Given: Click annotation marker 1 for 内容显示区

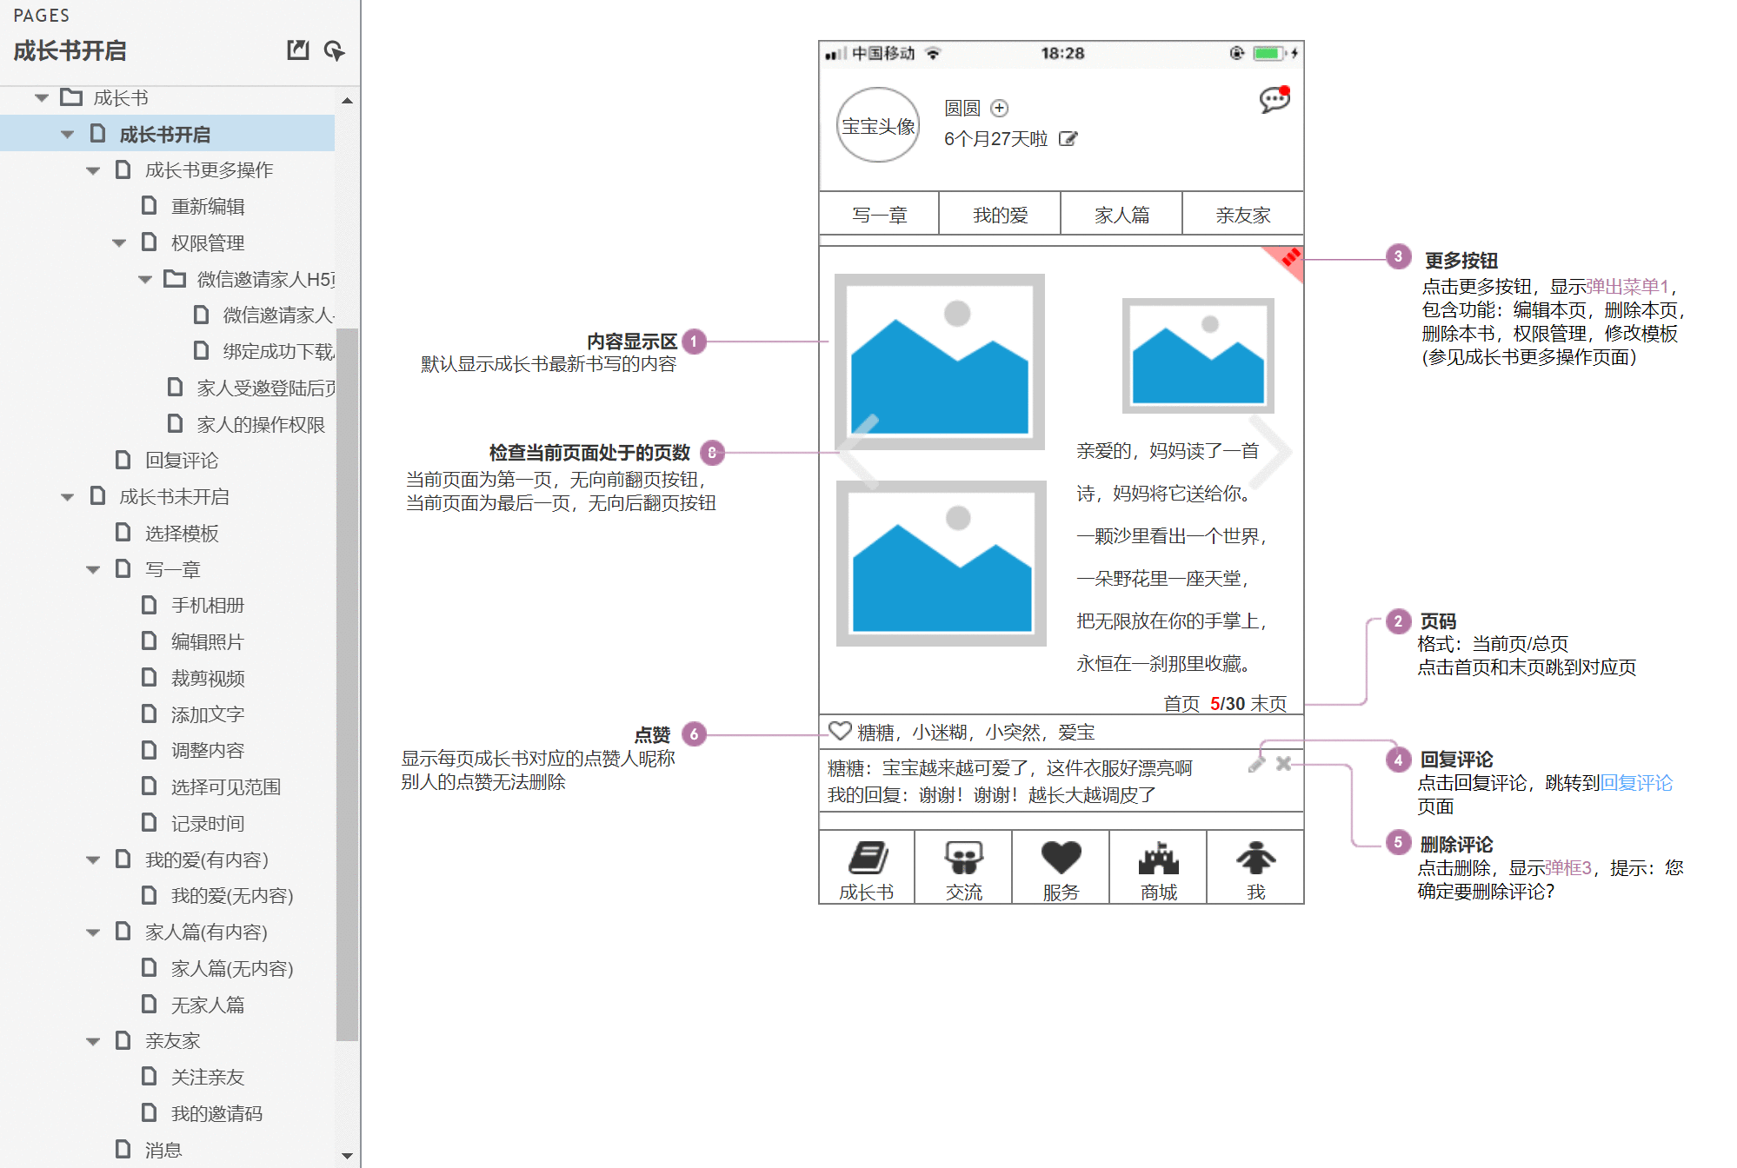Looking at the screenshot, I should (694, 342).
